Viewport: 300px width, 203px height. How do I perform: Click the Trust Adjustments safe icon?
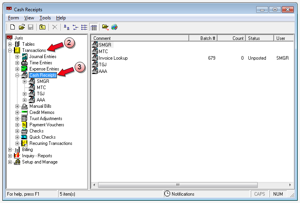tap(24, 119)
